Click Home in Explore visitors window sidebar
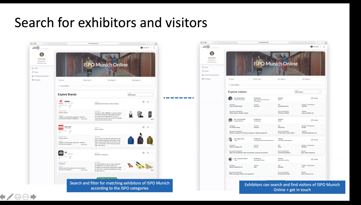 205,67
